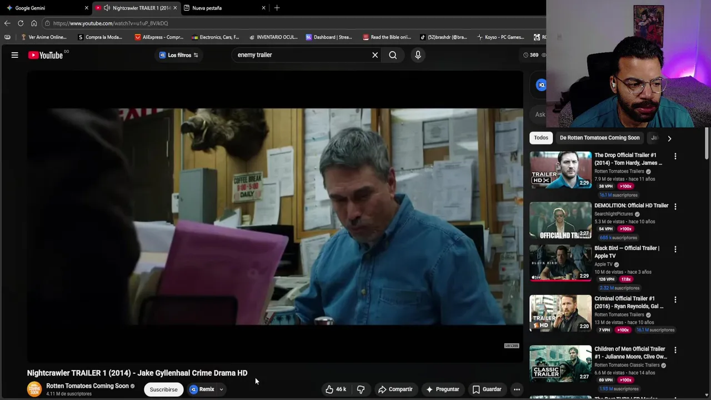
Task: Click Guardar to save video
Action: coord(487,389)
